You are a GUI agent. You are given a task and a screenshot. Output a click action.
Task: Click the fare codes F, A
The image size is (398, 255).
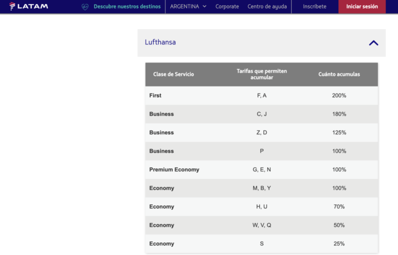click(262, 96)
